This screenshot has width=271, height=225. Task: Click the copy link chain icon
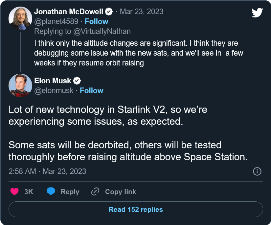[x=95, y=191]
